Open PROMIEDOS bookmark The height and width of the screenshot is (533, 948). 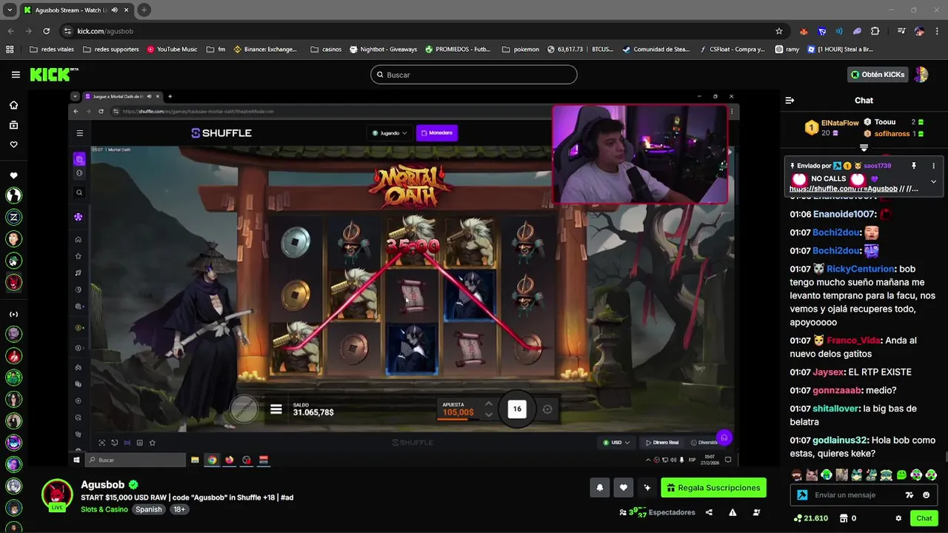(x=458, y=50)
